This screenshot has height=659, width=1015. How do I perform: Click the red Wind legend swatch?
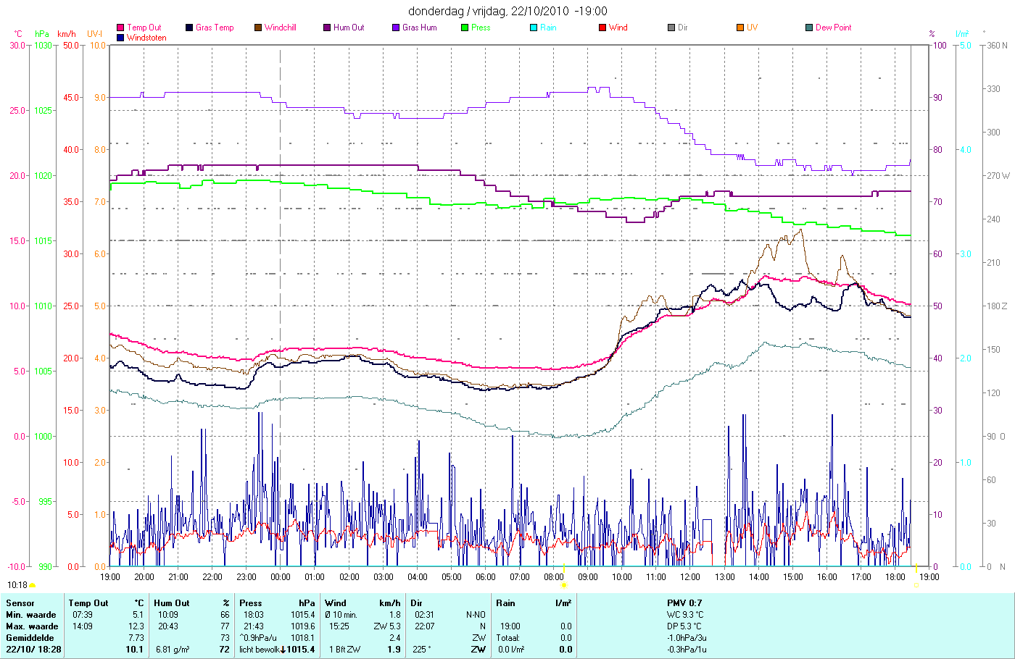pos(602,28)
